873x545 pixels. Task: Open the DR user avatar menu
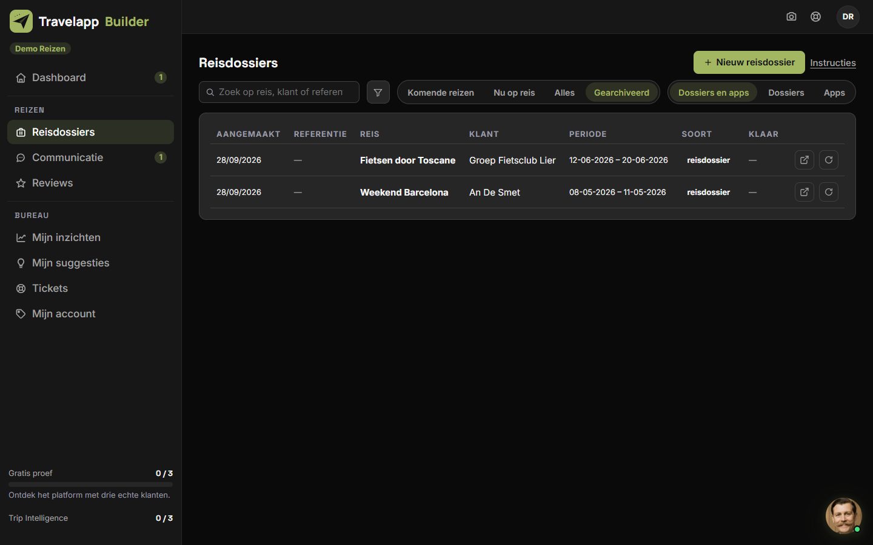point(848,17)
